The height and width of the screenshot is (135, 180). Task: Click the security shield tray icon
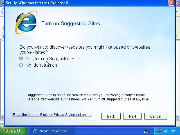(x=159, y=131)
